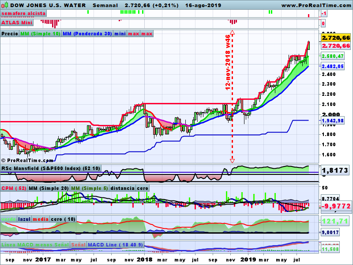Screen dimensions: 353x265
Task: Select the MM (Ponderada 30) legend label
Action: tap(87, 34)
